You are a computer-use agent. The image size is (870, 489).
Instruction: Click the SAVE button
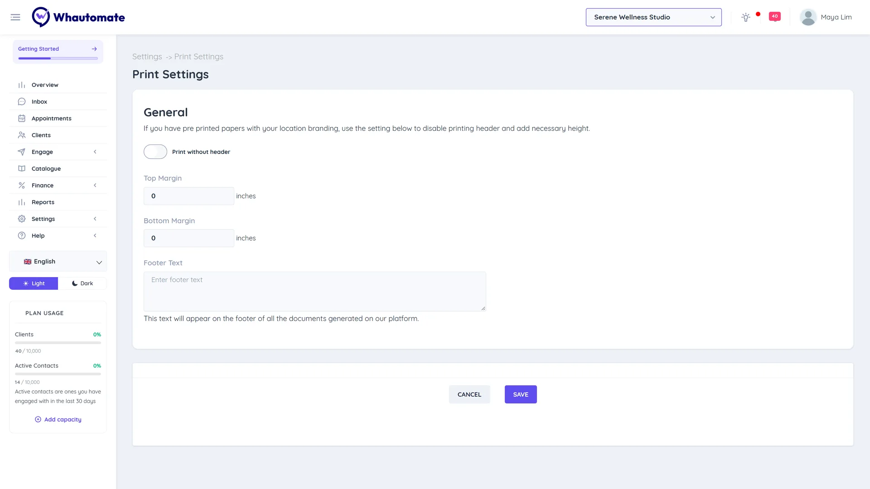coord(521,394)
